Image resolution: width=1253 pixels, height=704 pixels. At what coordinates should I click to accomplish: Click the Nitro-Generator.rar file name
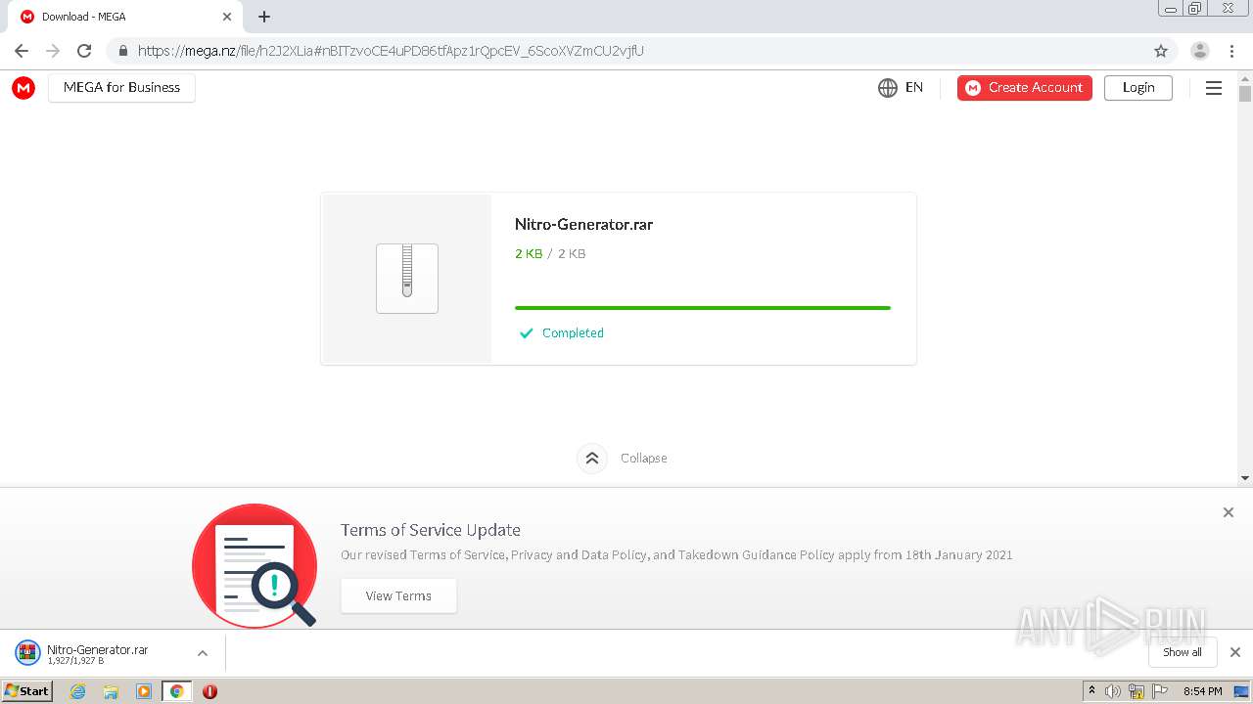(583, 224)
